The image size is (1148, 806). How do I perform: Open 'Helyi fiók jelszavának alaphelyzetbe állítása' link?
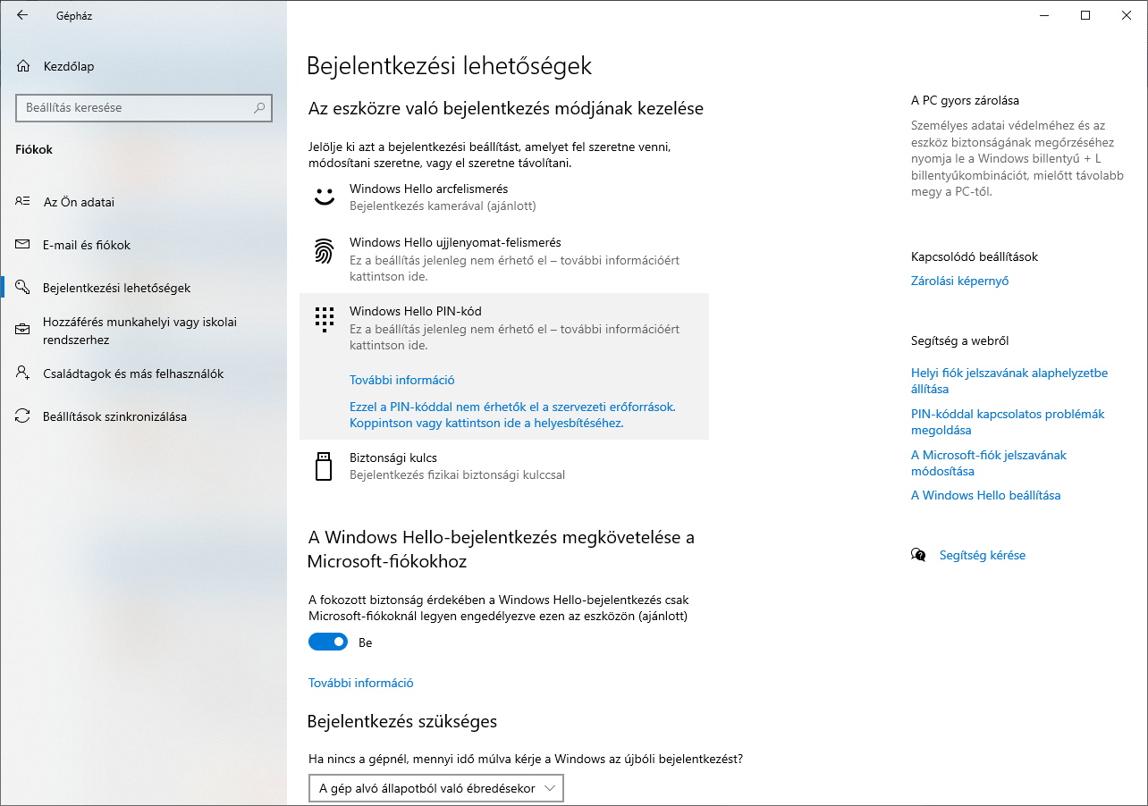[x=1009, y=381]
